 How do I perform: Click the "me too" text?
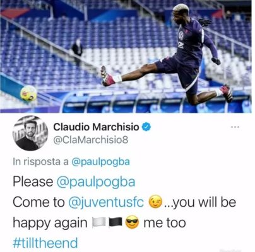pos(164,222)
